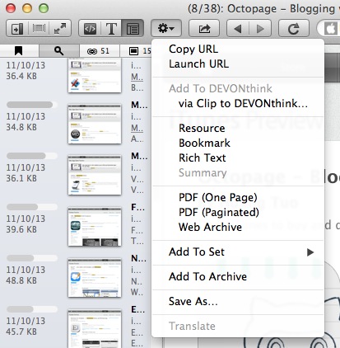
Task: Switch to full screen arrows icon
Action: click(x=60, y=28)
